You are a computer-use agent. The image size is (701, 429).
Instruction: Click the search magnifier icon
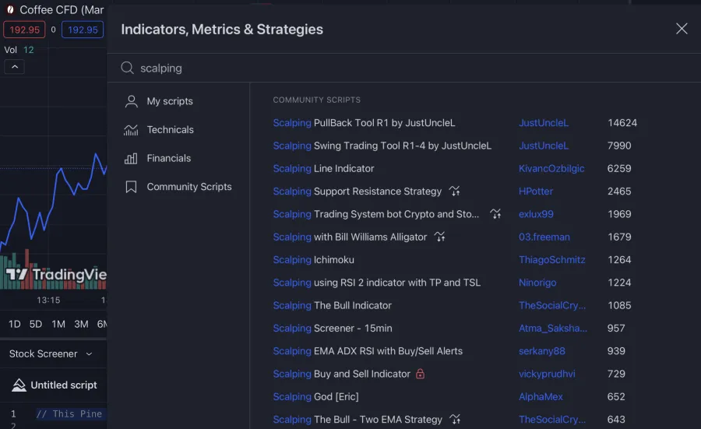[128, 69]
